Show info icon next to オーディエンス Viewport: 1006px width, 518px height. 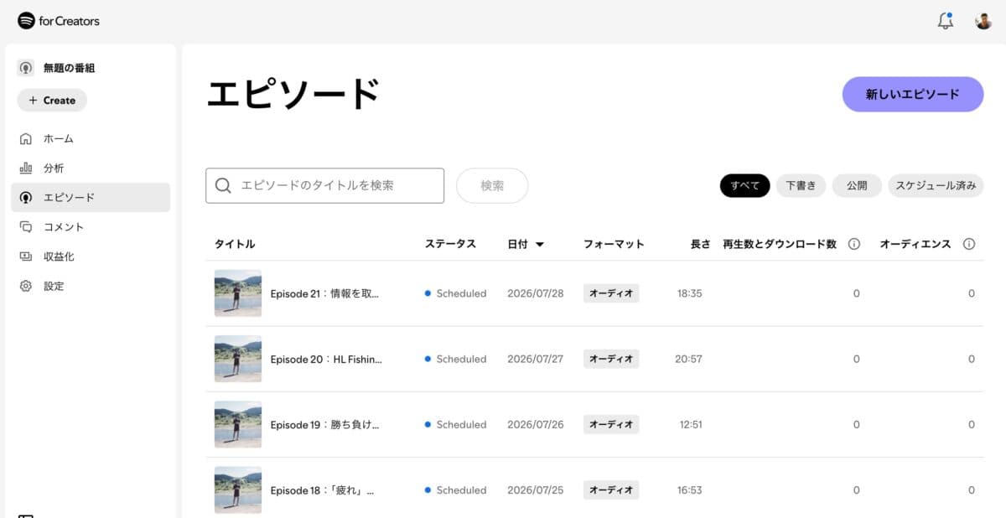pos(969,244)
